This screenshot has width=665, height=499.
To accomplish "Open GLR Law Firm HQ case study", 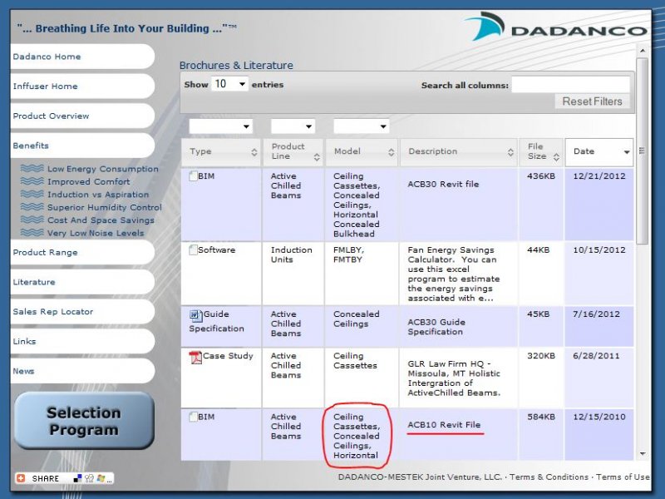I will pos(454,378).
